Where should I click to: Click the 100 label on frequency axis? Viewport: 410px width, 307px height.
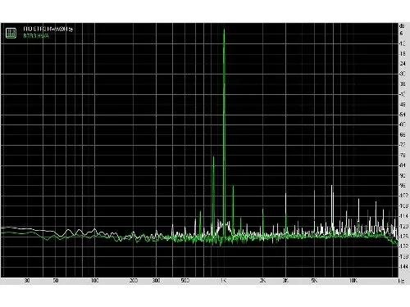coord(94,281)
